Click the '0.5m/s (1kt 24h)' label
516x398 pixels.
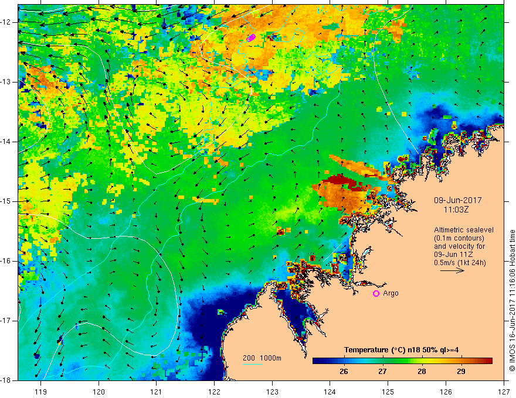460,262
